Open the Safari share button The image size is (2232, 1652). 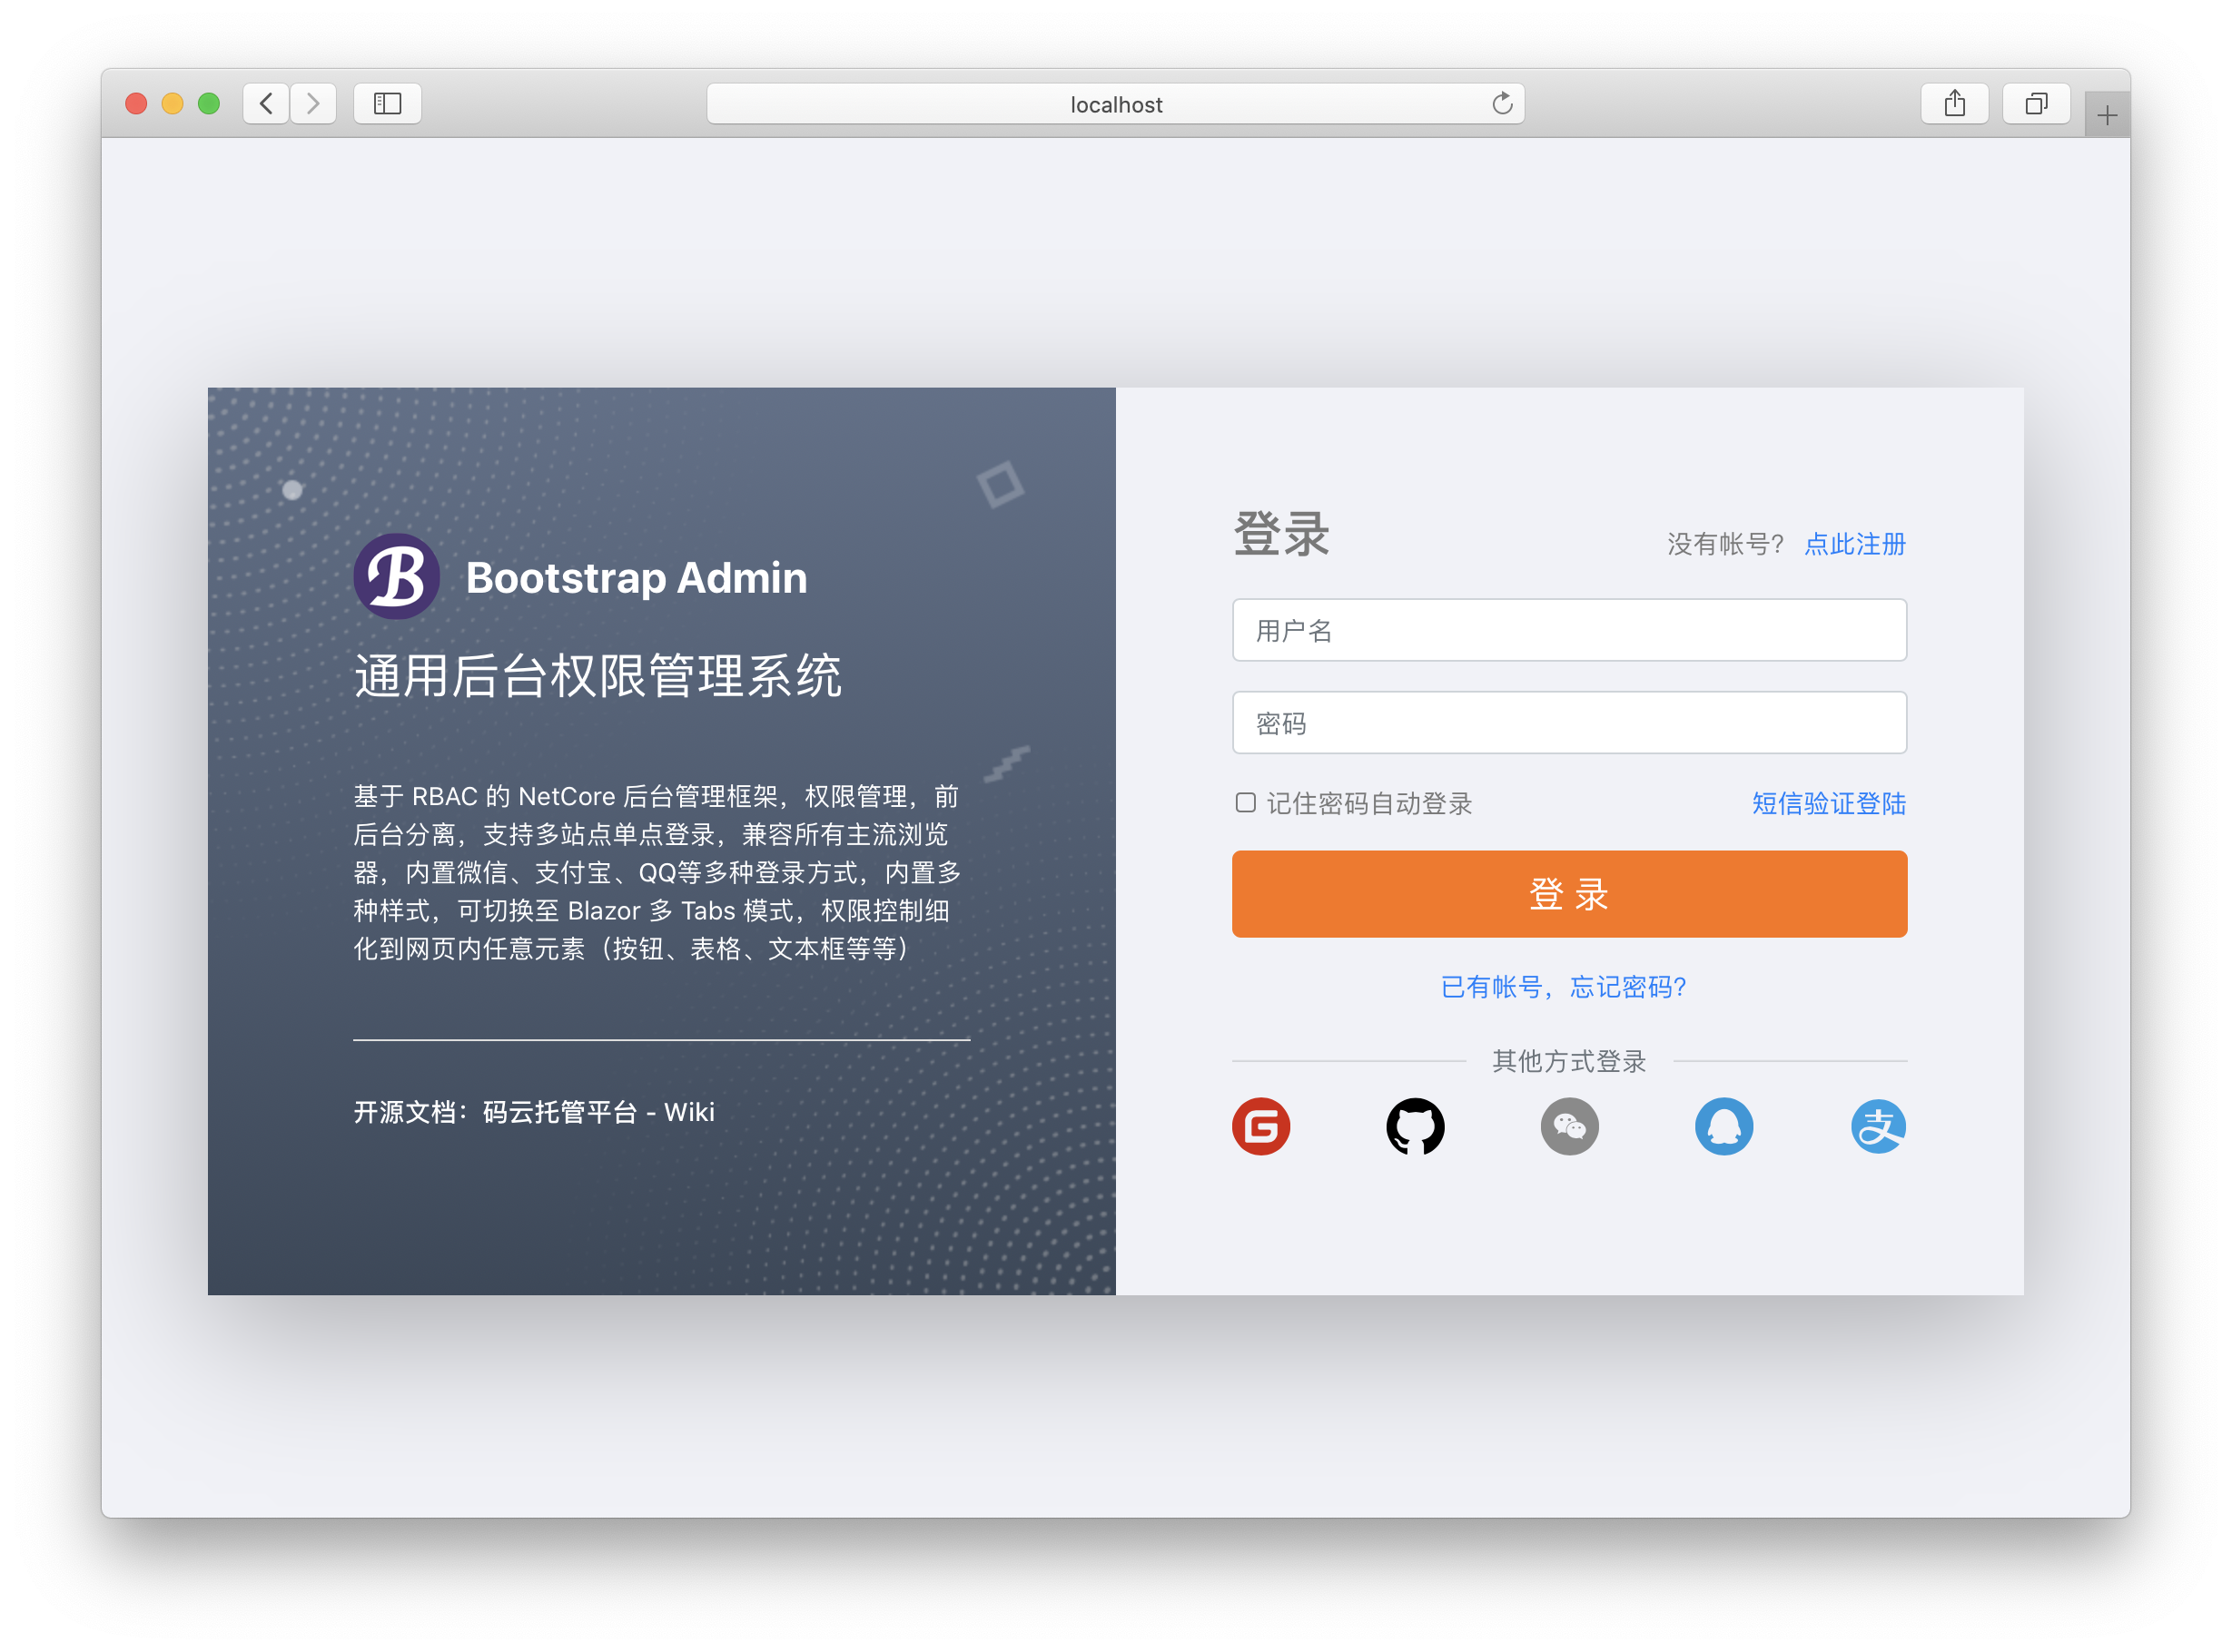(1954, 103)
